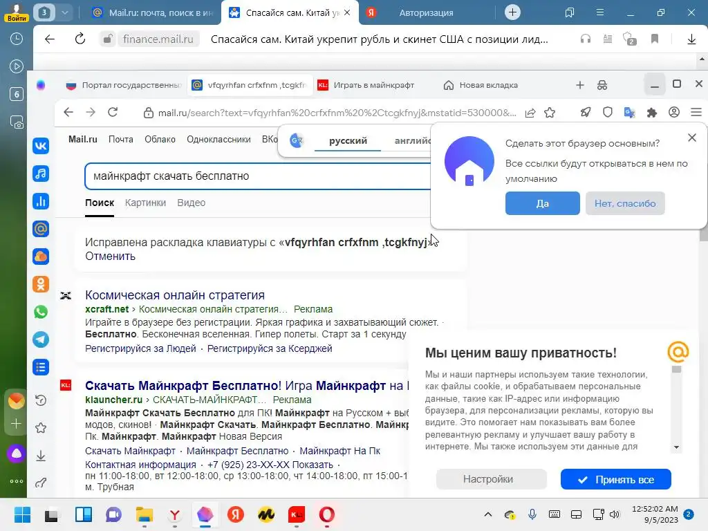Click the volume icon in system tray
Screen dimensions: 708x531
coord(615,514)
